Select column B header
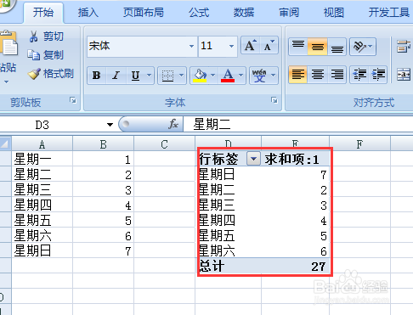Viewport: 413px width, 315px height. click(103, 144)
